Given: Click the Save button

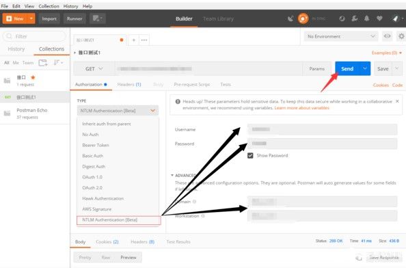Looking at the screenshot, I should (383, 69).
